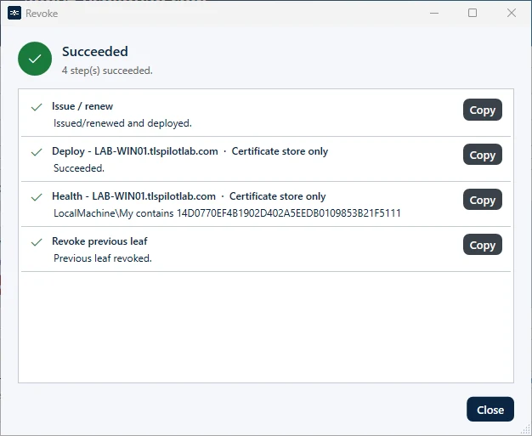Viewport: 532px width, 436px height.
Task: Copy the Revoke previous leaf result
Action: point(483,245)
